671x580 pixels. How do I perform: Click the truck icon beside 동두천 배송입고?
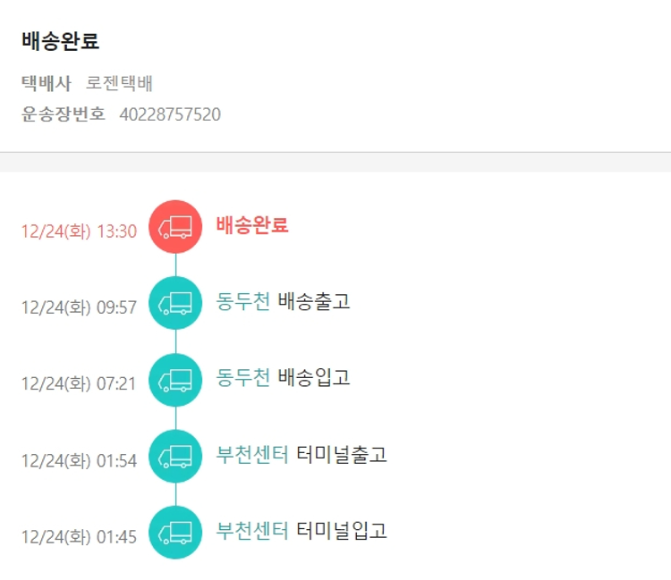coord(175,380)
